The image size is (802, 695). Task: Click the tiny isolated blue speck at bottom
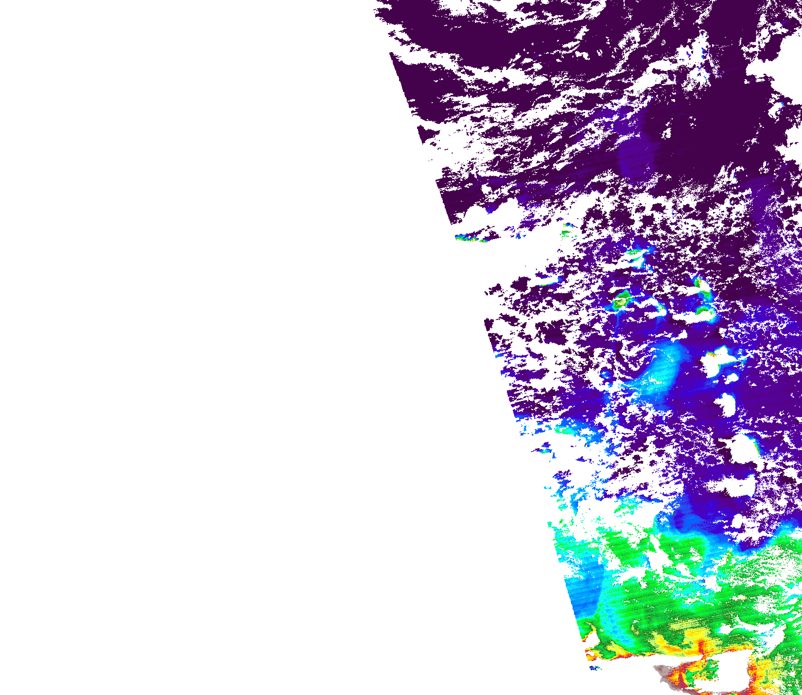coord(594,668)
